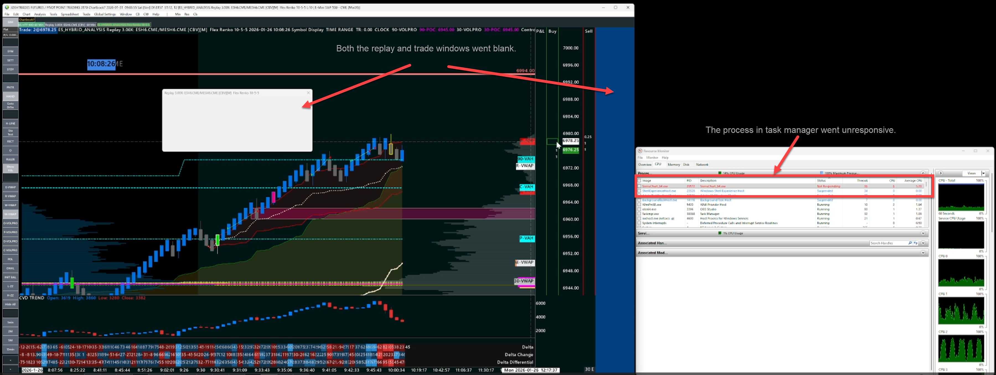
Task: Collapse the Processes section chevron
Action: [x=923, y=173]
